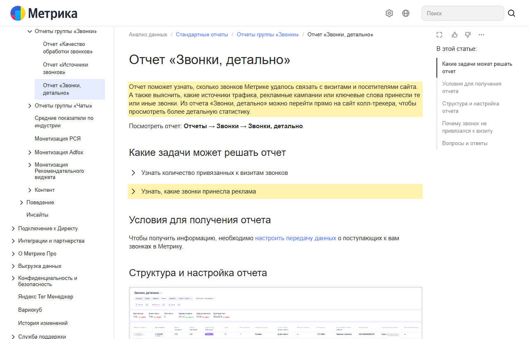Screen dimensions: 529x339
Task: Expand the О Метрике Про chevron
Action: click(13, 254)
